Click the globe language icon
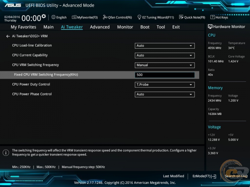This screenshot has width=250, height=187. [x=54, y=17]
